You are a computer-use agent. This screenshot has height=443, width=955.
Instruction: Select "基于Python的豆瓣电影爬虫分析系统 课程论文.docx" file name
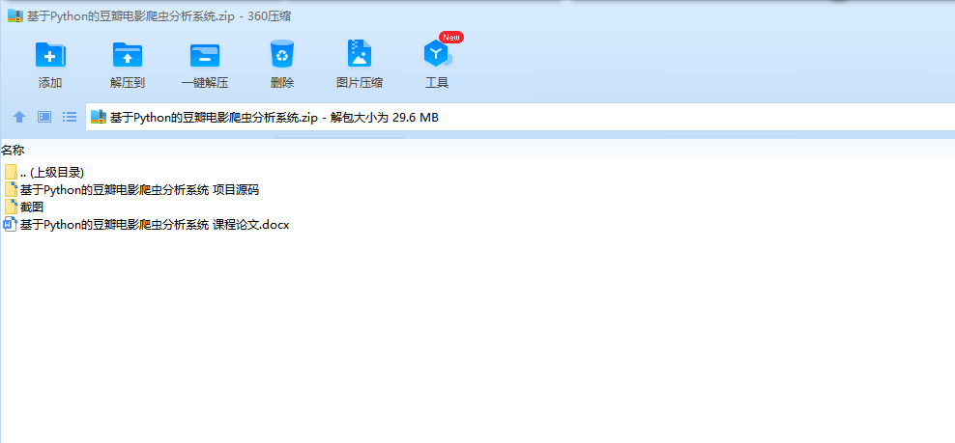(155, 225)
